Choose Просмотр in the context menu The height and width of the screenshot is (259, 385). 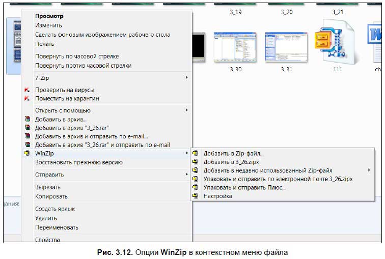pyautogui.click(x=49, y=16)
